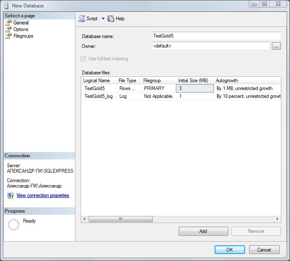Click the Autogrowth column header

(x=247, y=81)
